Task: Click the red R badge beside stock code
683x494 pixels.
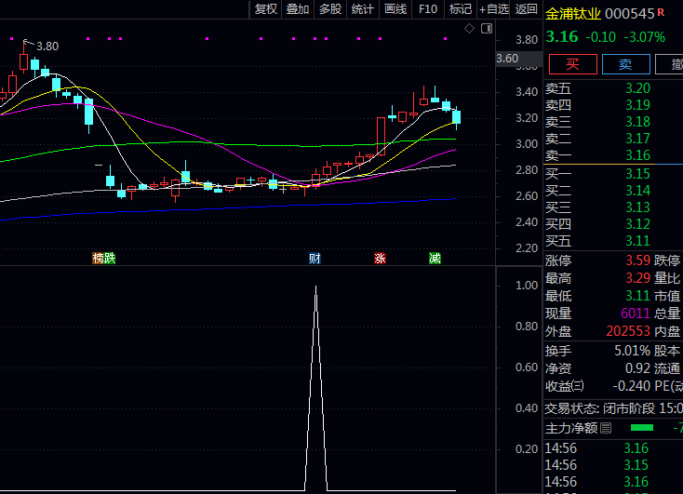Action: coord(662,13)
